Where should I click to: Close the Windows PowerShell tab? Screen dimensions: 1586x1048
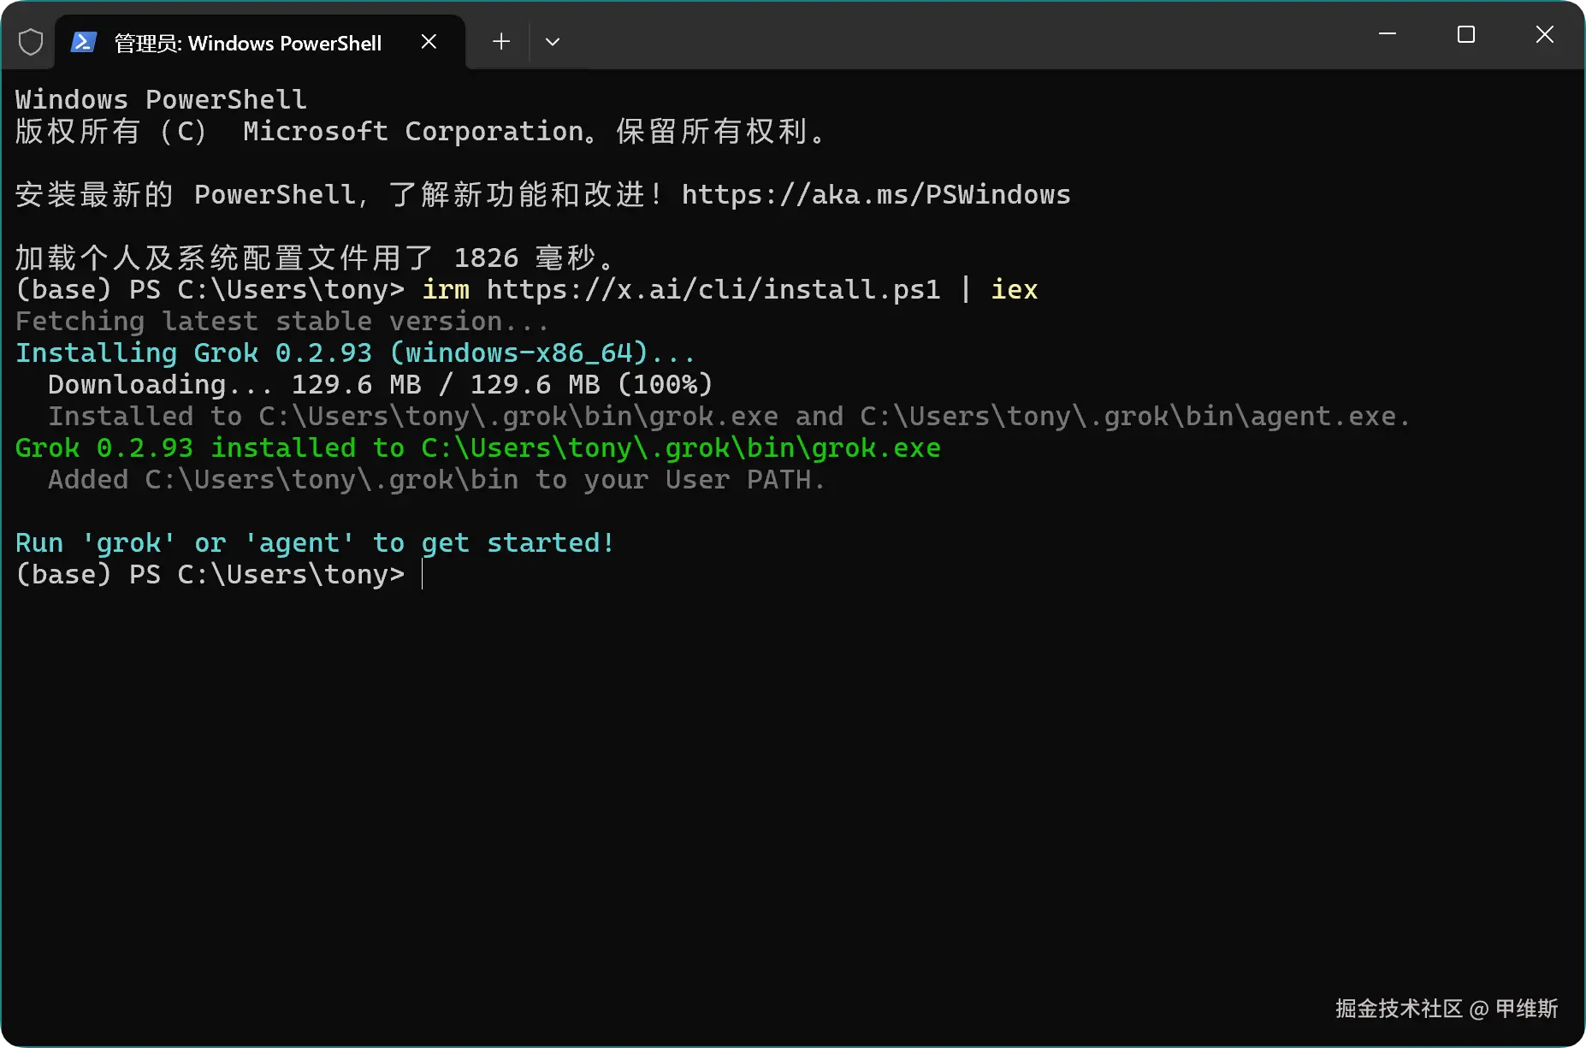429,42
